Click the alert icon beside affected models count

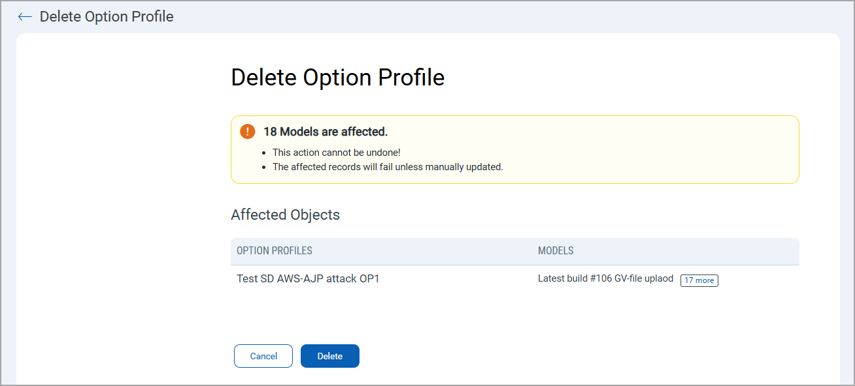point(247,130)
